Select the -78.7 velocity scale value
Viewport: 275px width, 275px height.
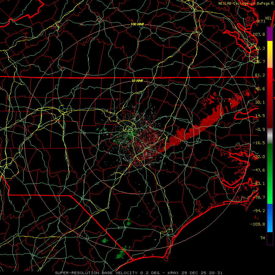259,197
